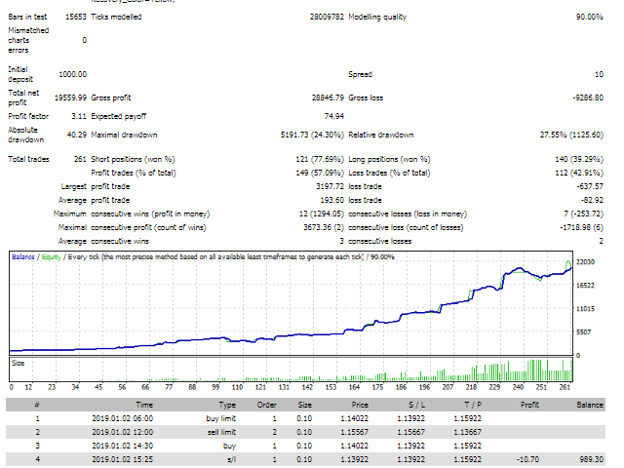Viewport: 624px width, 468px height.
Task: Select consecutive wins value 12 (1294.05)
Action: click(322, 214)
